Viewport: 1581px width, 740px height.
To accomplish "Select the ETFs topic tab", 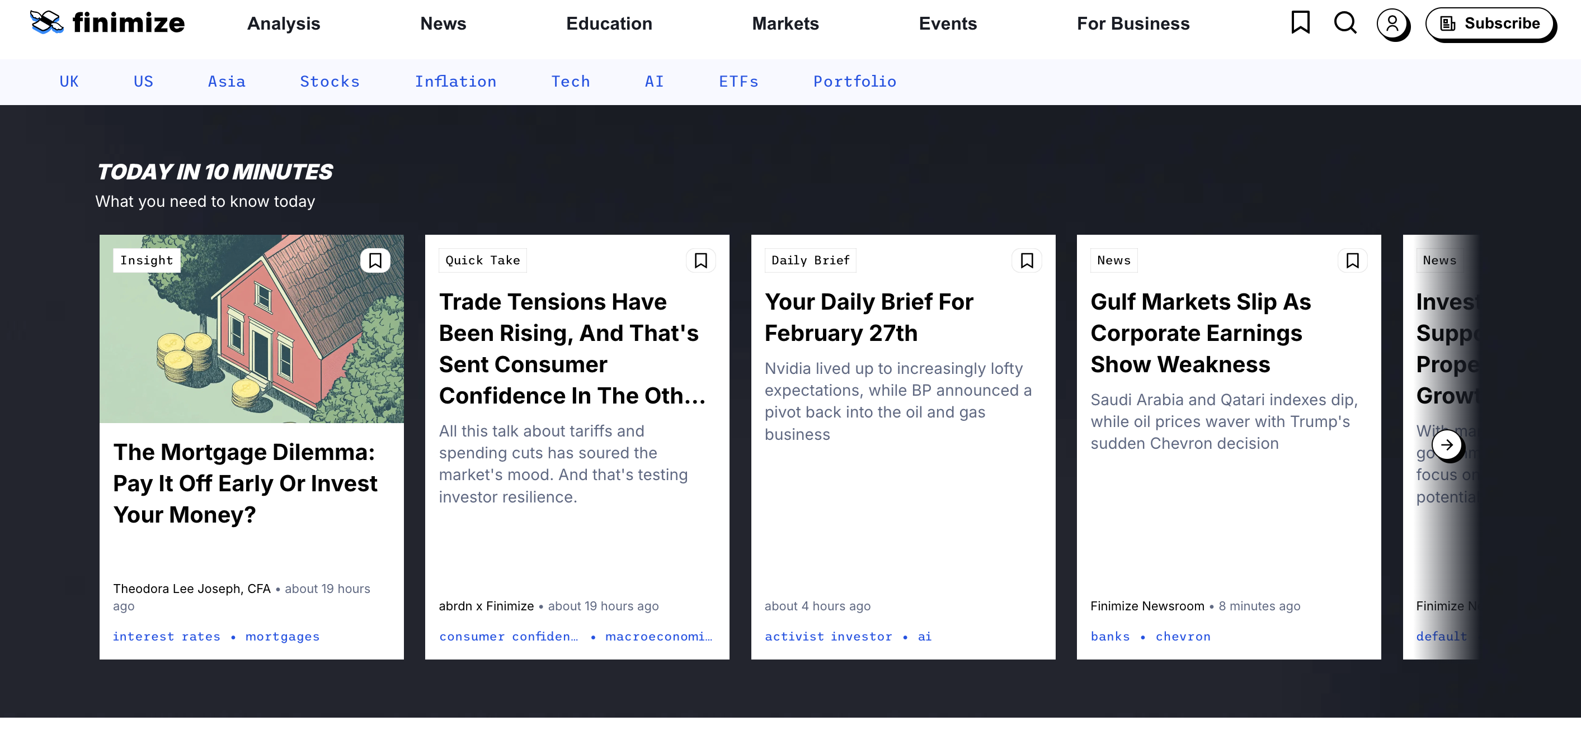I will pyautogui.click(x=738, y=82).
